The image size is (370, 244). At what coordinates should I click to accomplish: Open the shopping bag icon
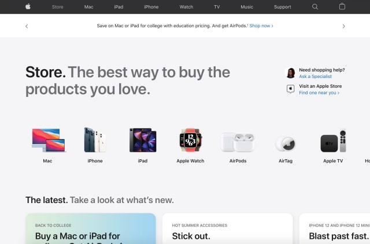342,6
